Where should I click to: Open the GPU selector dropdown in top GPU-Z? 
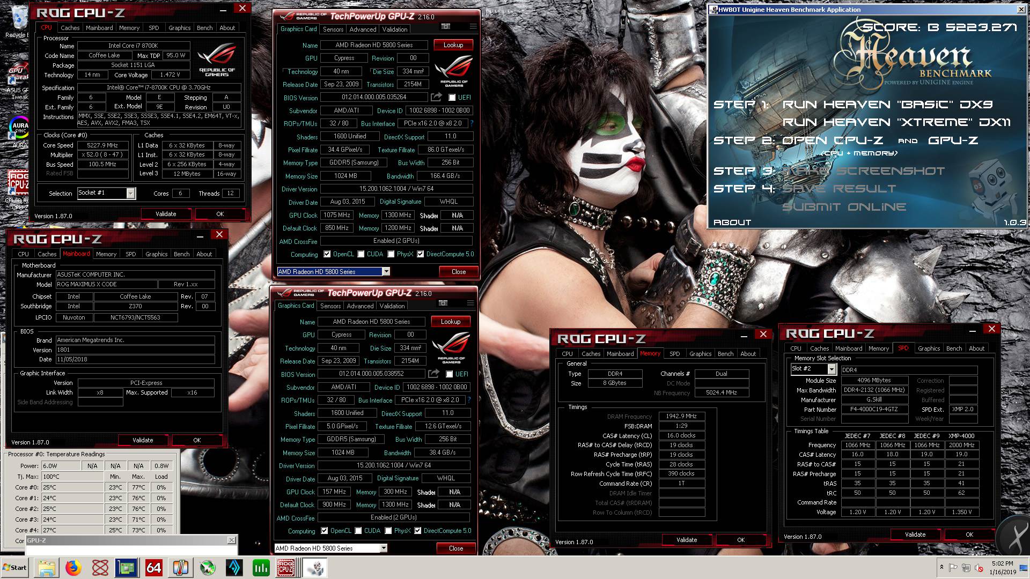386,272
